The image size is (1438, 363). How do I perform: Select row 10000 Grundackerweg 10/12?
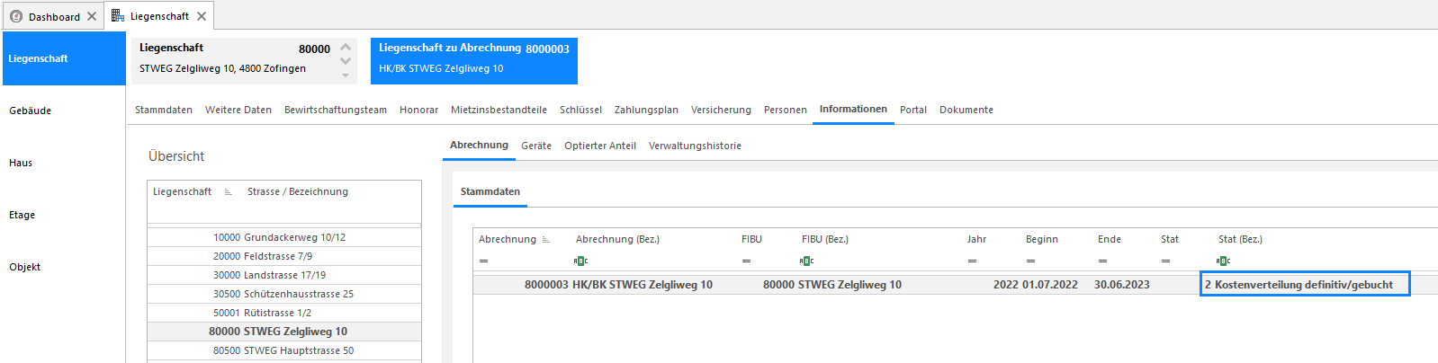pos(284,237)
